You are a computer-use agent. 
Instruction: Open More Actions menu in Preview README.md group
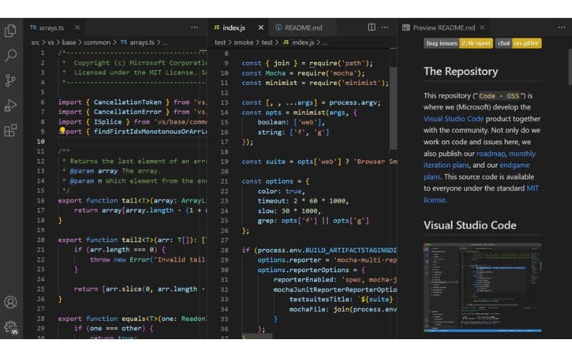coord(561,27)
